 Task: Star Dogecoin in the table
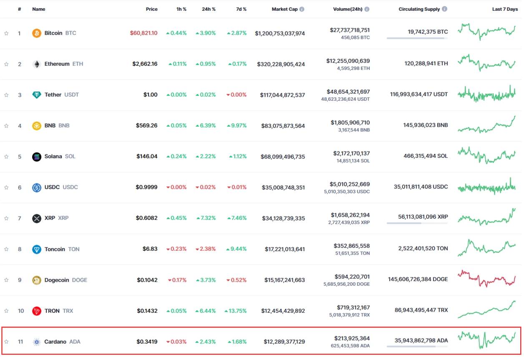click(6, 280)
